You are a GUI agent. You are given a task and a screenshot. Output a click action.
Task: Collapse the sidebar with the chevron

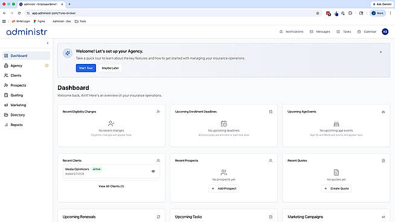48,43
